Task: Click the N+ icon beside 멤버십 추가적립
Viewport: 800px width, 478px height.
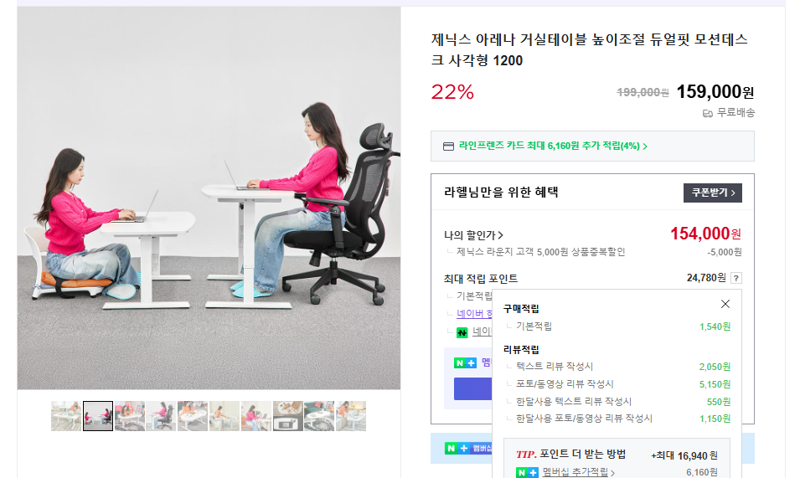Action: 527,472
